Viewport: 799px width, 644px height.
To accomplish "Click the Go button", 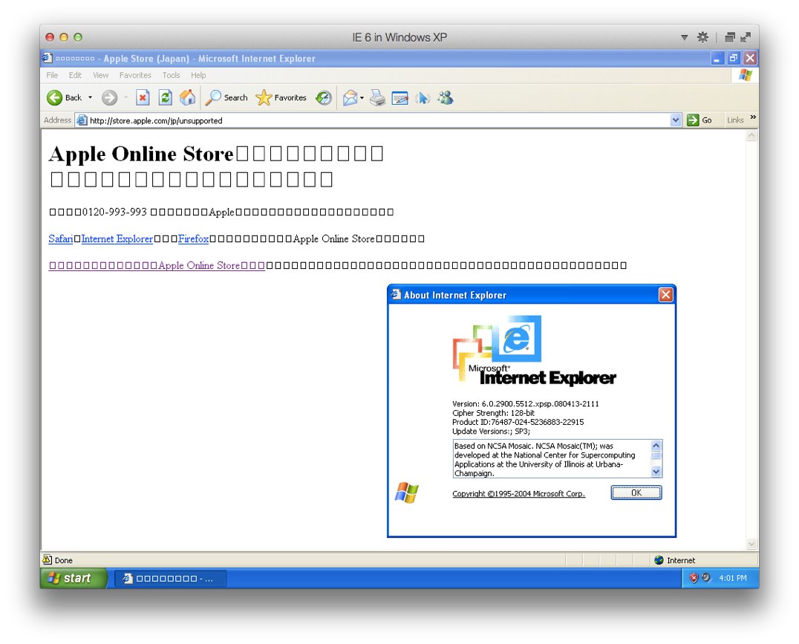I will point(699,120).
